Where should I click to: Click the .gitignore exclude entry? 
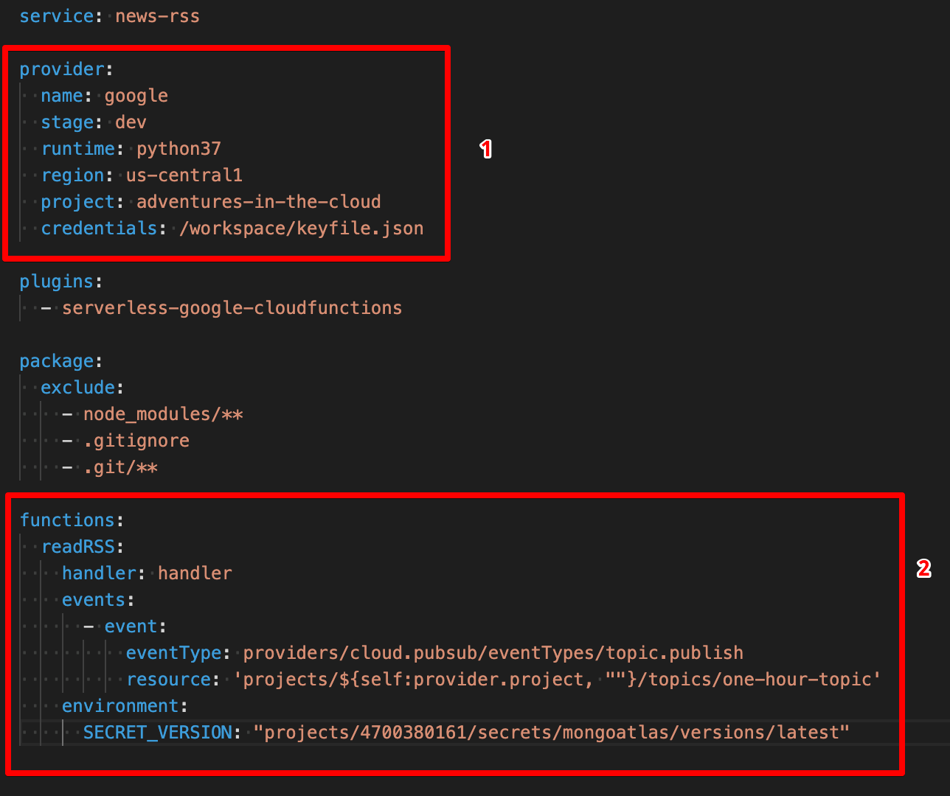pyautogui.click(x=136, y=441)
